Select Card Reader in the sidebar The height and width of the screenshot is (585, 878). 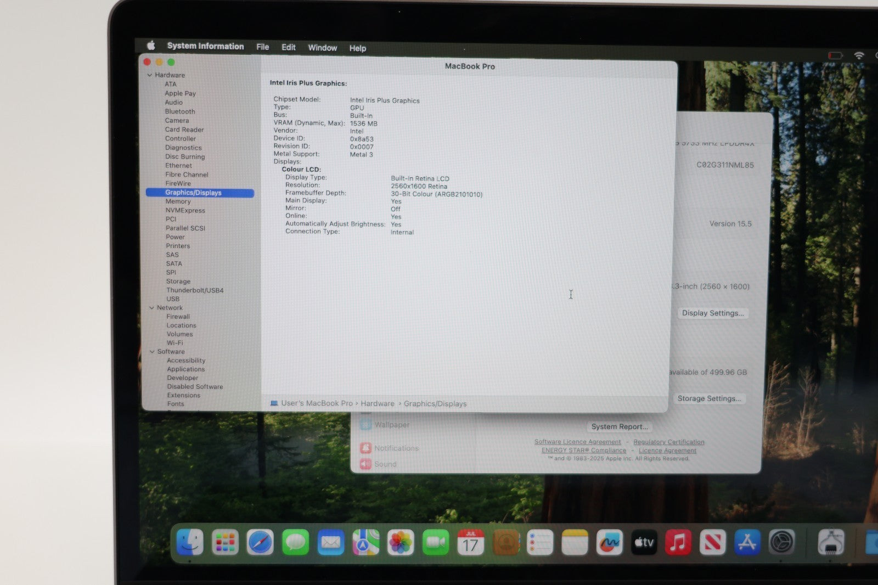(x=184, y=130)
